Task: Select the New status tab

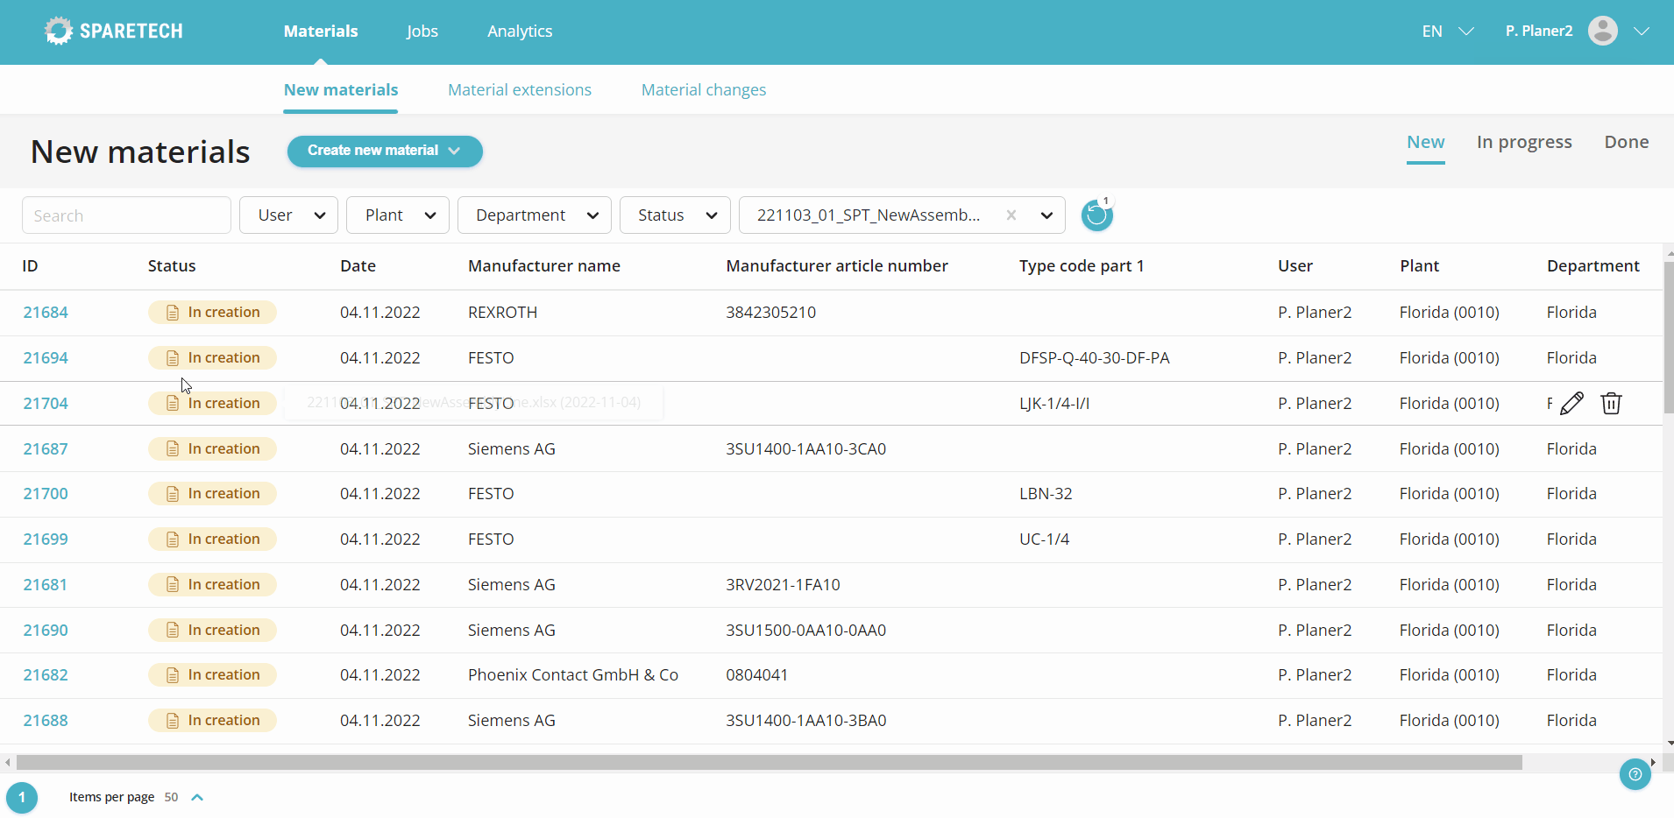Action: [x=1426, y=142]
